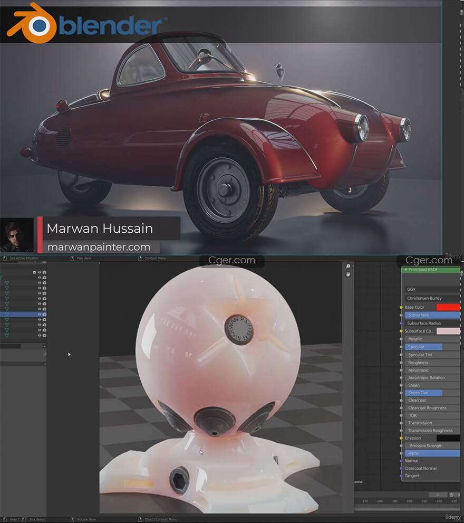
Task: Toggle eye visibility on the top outliner row
Action: [40, 272]
